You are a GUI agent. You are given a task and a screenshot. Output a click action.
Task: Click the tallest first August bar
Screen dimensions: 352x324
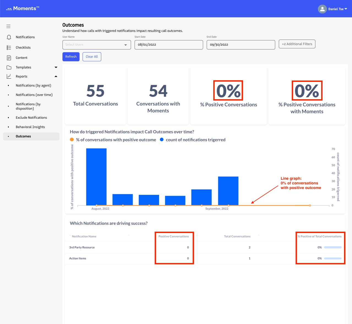point(96,177)
